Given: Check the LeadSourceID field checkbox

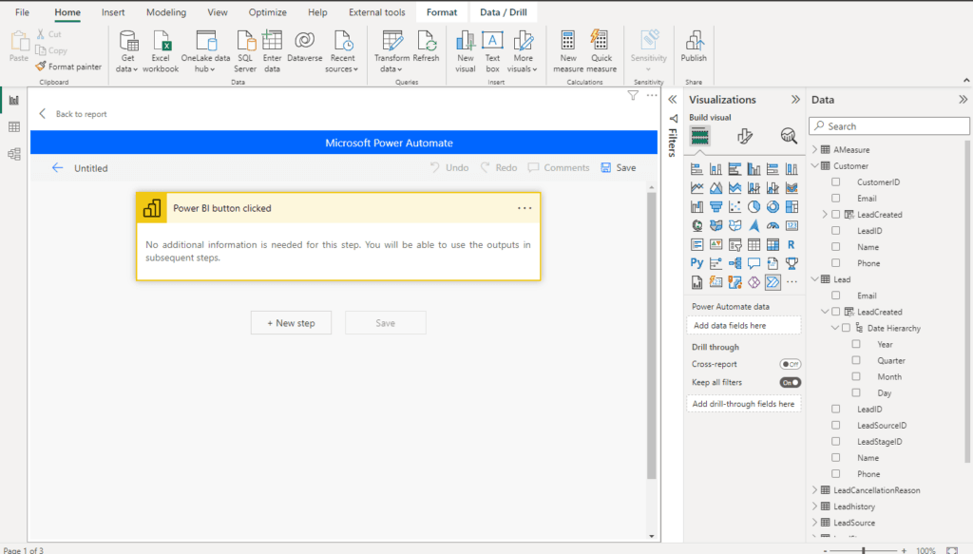Looking at the screenshot, I should point(835,426).
